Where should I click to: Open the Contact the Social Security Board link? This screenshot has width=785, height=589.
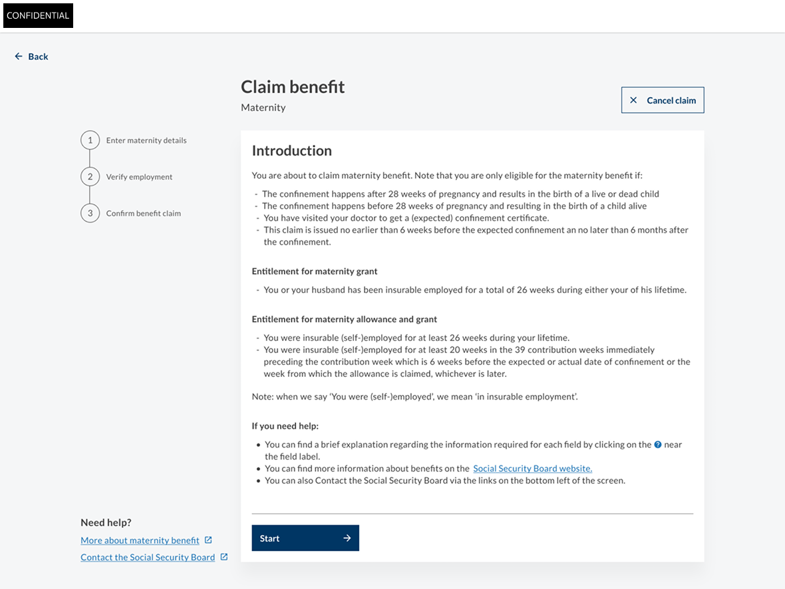pos(147,556)
